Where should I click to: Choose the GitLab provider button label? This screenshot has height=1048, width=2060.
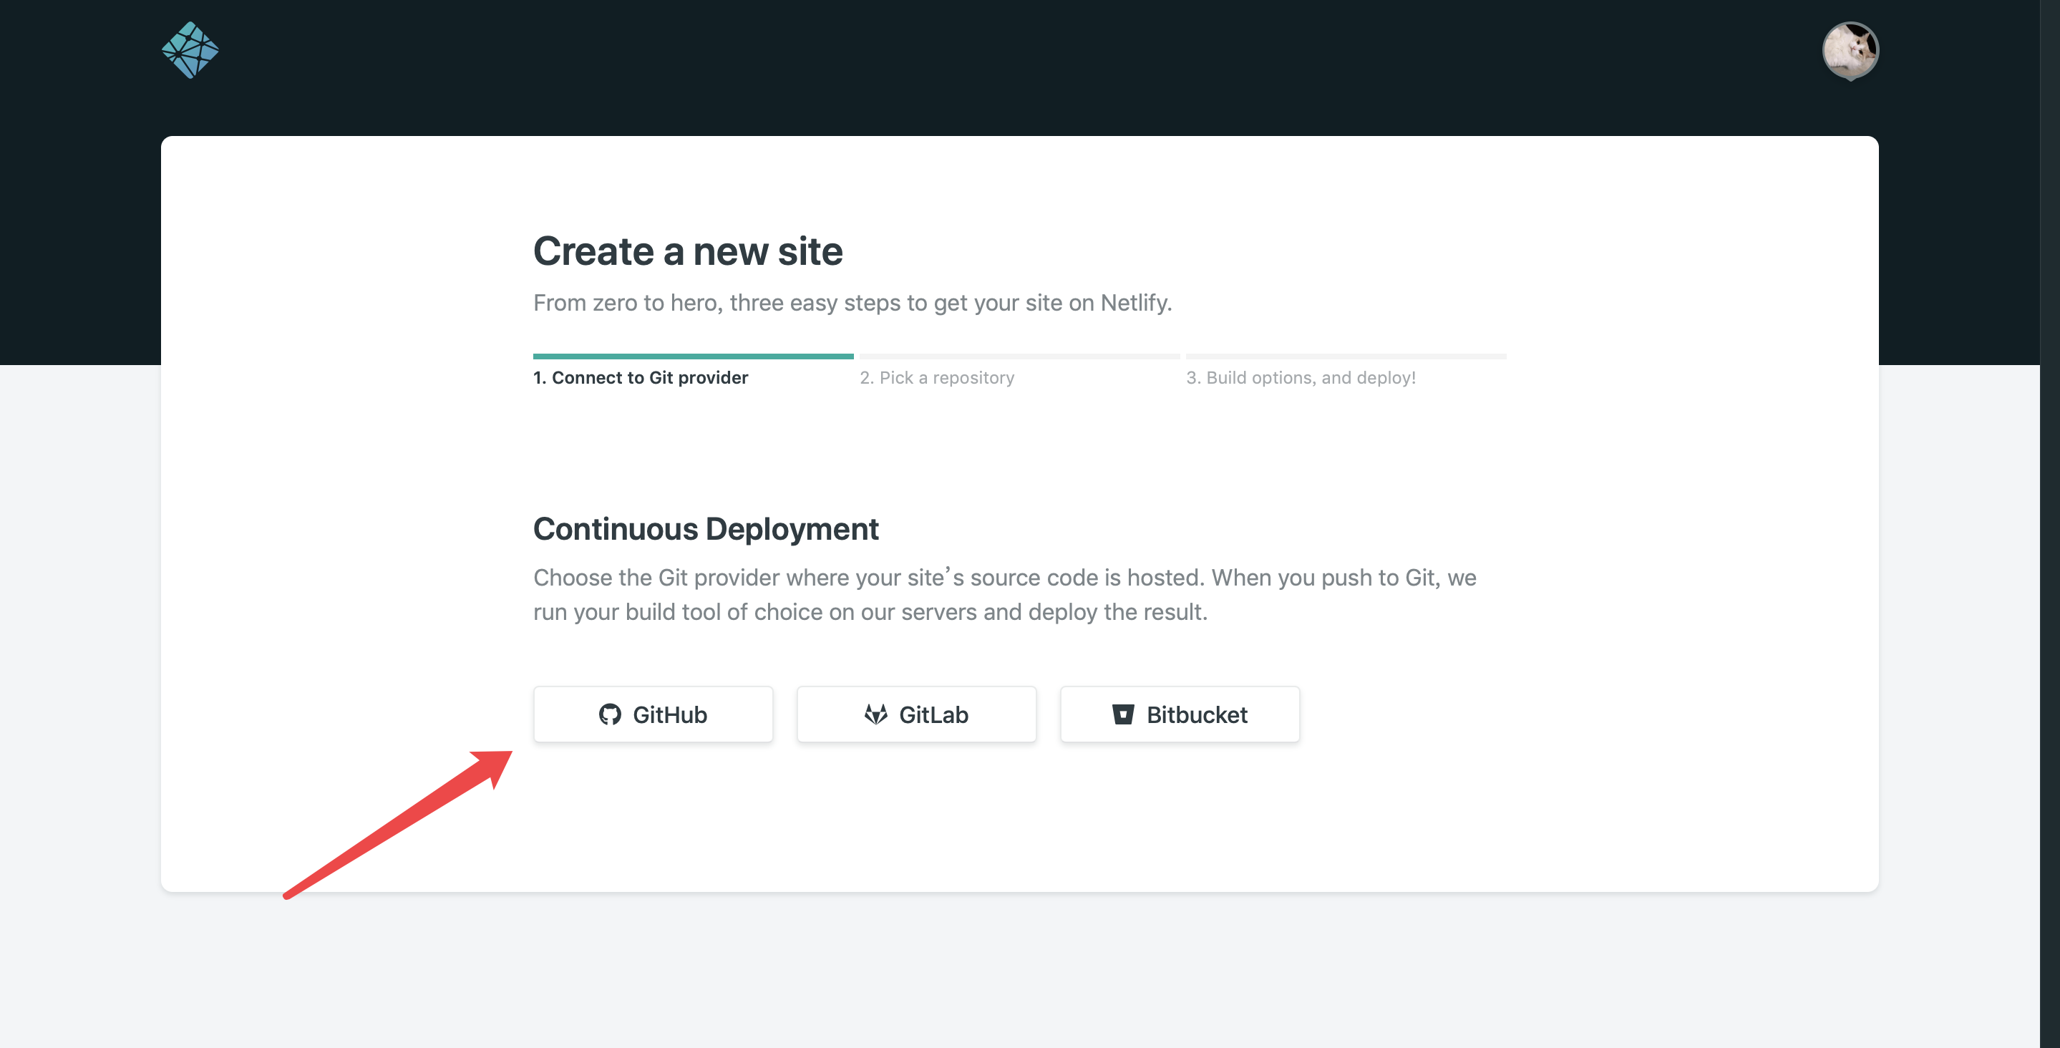933,714
